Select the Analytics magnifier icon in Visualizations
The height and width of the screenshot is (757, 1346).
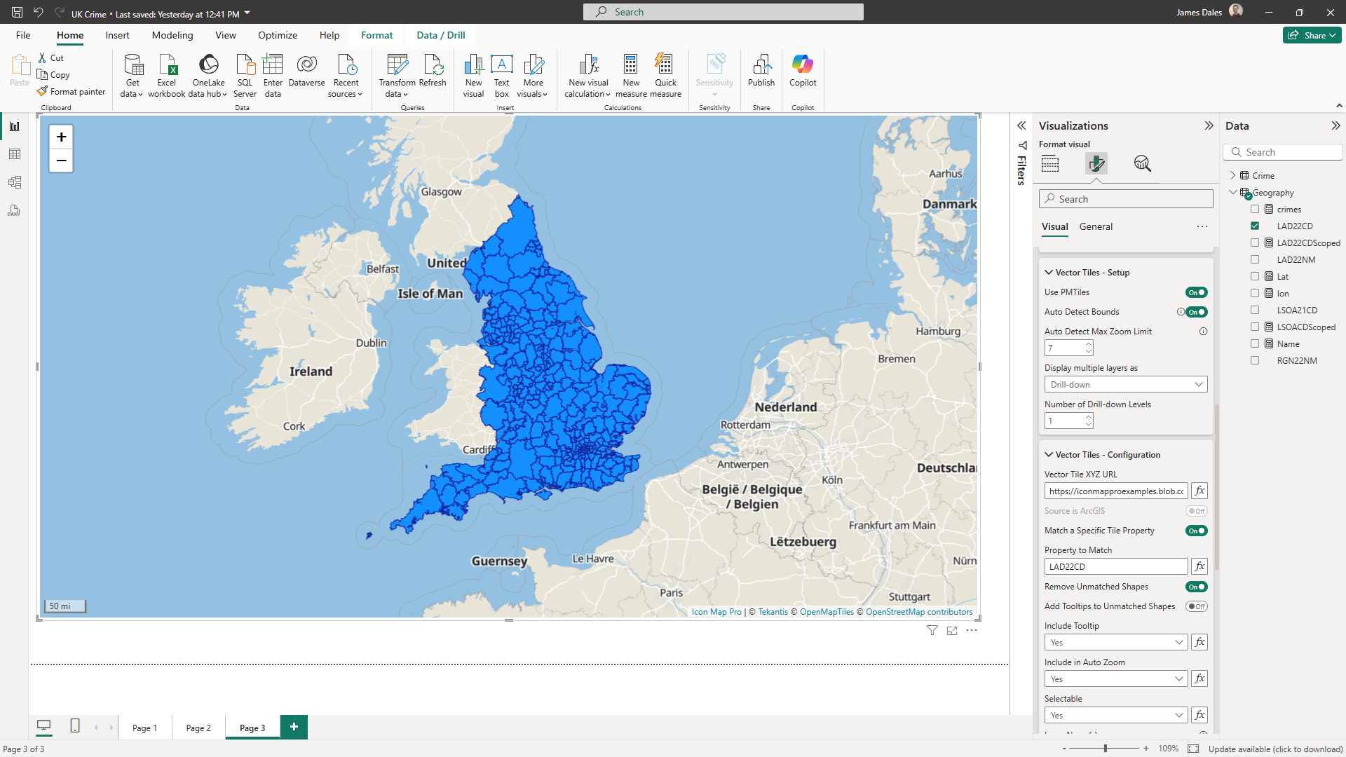pos(1142,163)
